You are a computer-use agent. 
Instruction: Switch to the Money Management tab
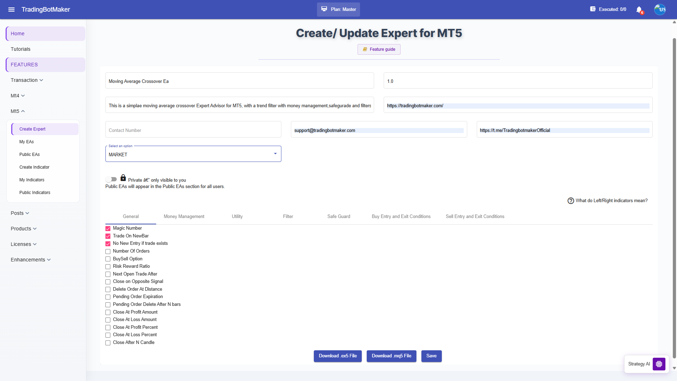tap(184, 217)
